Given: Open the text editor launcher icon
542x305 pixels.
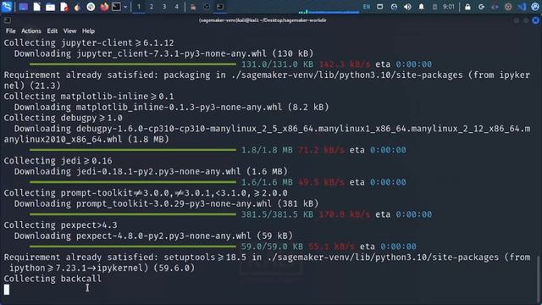Looking at the screenshot, I should [36, 7].
